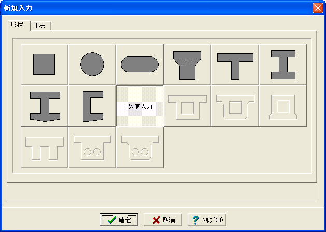The image size is (326, 232).
Task: Confirm with the 確定 button
Action: click(x=119, y=220)
